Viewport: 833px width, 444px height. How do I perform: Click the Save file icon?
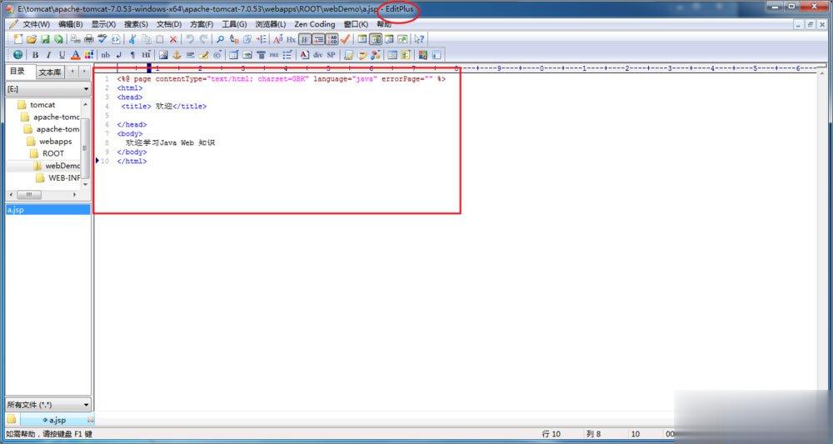tap(45, 39)
